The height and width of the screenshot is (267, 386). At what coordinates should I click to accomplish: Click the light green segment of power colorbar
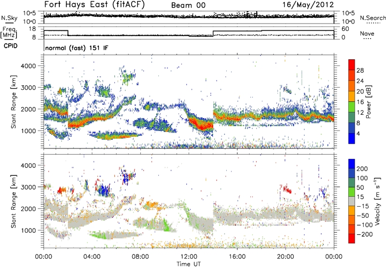[x=352, y=107]
